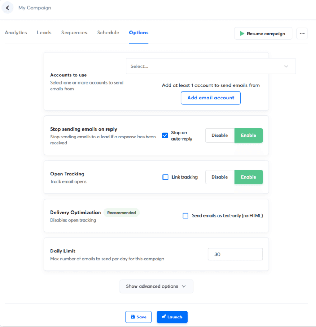Edit the Daily Limit value field

[x=235, y=254]
